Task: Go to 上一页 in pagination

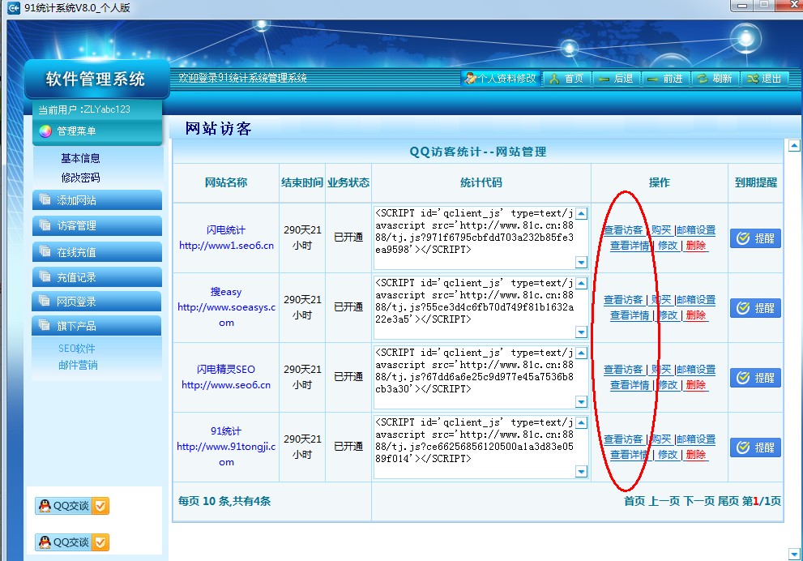Action: pos(664,501)
